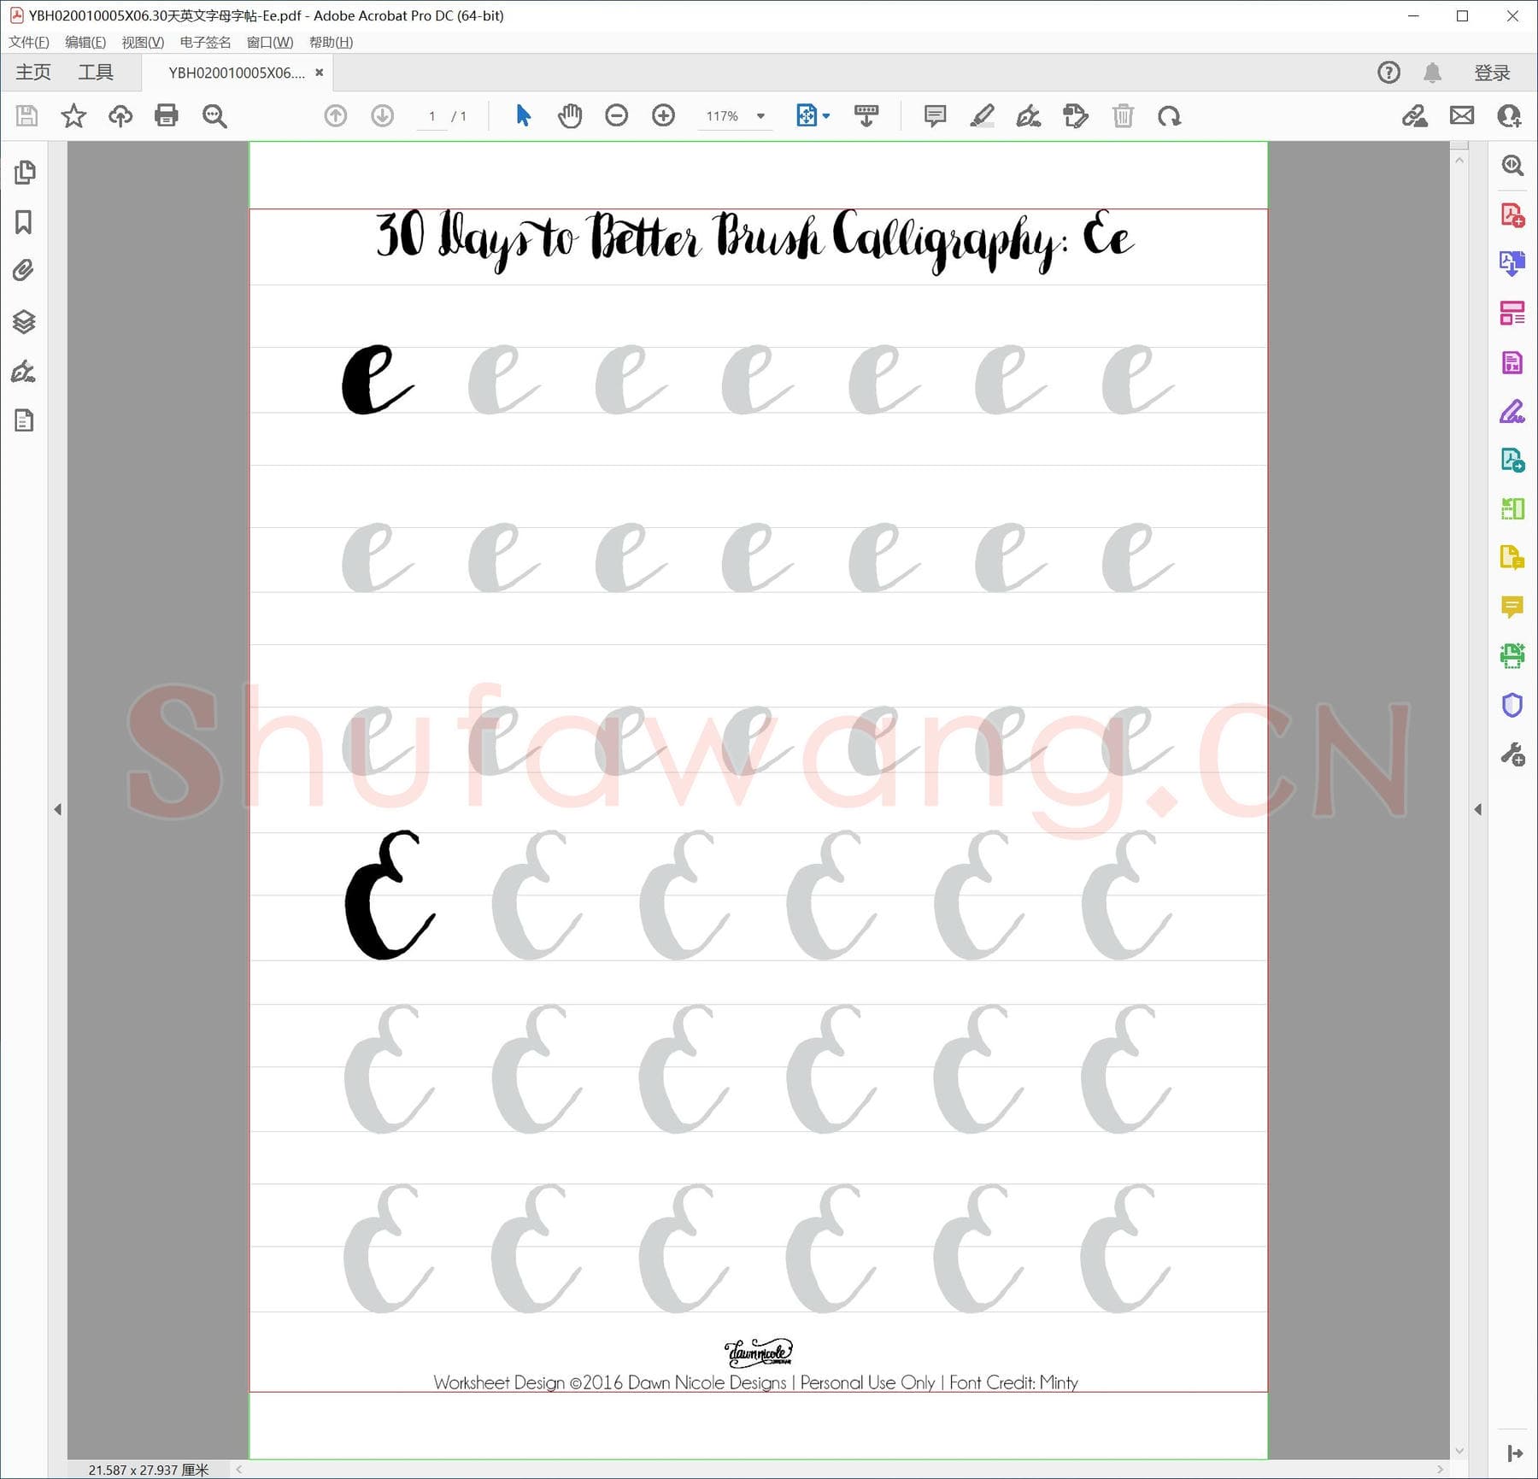
Task: Close the YBH020010005X06 document tab
Action: tap(320, 73)
